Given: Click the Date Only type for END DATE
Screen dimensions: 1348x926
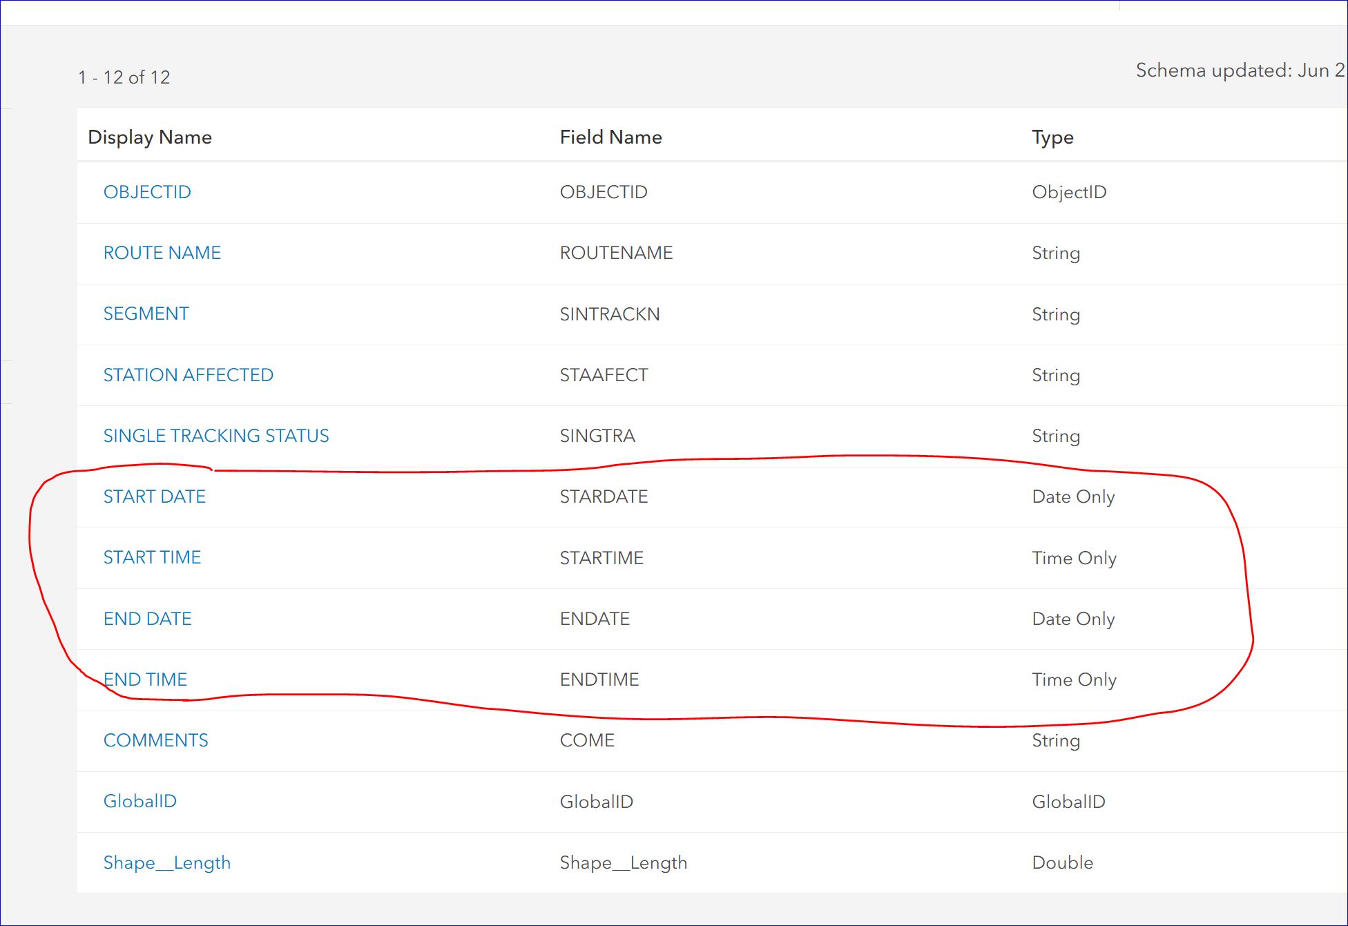Looking at the screenshot, I should [x=1073, y=619].
